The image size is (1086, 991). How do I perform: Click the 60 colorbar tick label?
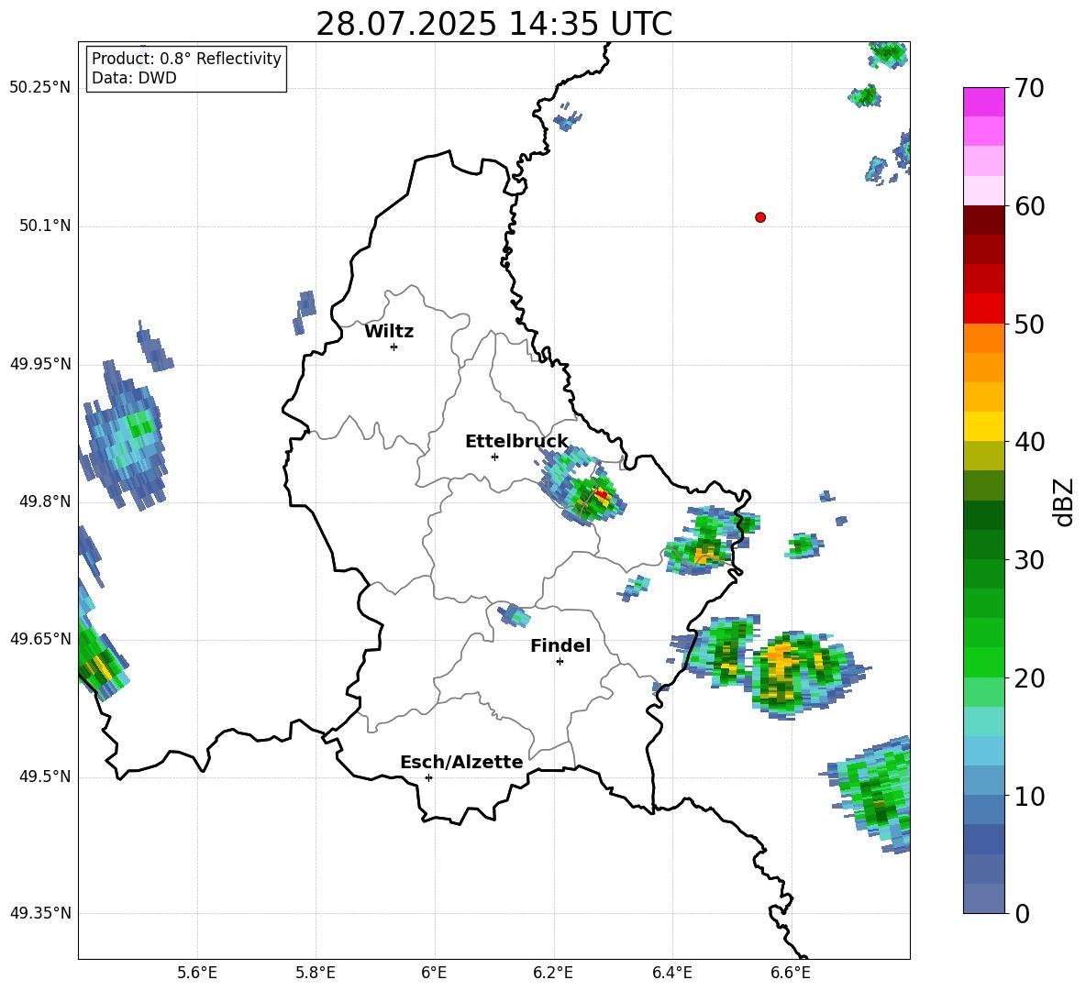pos(1029,206)
